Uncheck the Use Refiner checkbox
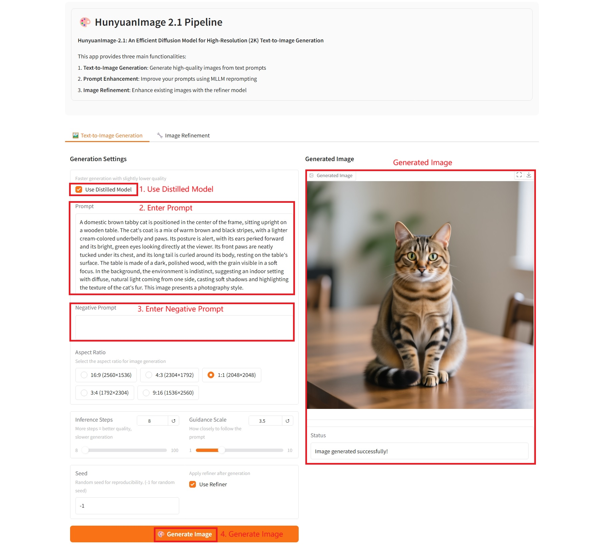Screen dimensions: 600x551 pyautogui.click(x=193, y=484)
